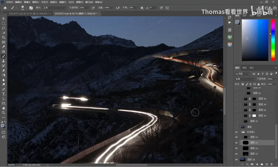Hide layer 图层 12
Viewport: 278px width, 167px height.
[x=236, y=137]
